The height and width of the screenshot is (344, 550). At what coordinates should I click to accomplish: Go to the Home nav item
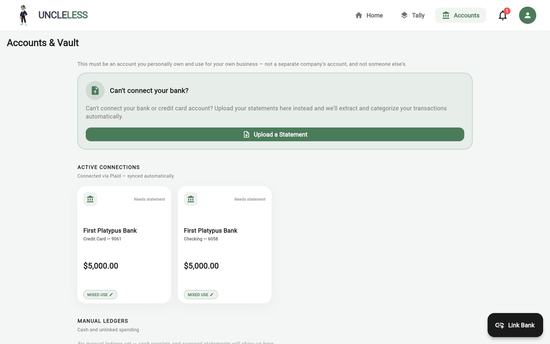click(x=369, y=15)
